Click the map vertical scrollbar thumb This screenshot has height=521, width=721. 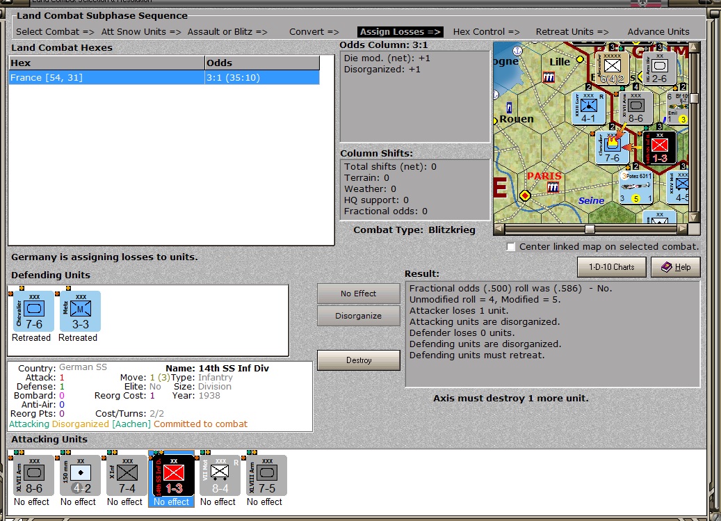tap(695, 98)
